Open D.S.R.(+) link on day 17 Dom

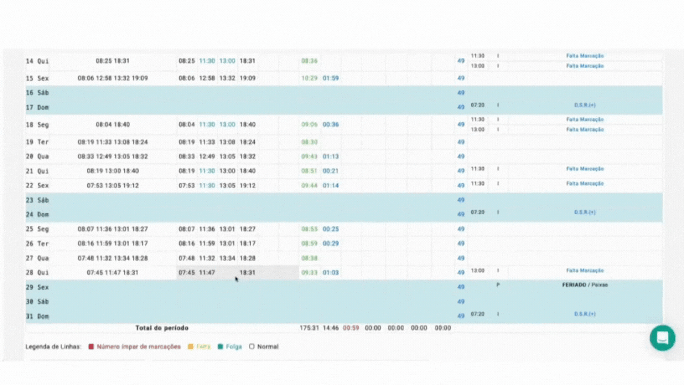click(585, 105)
